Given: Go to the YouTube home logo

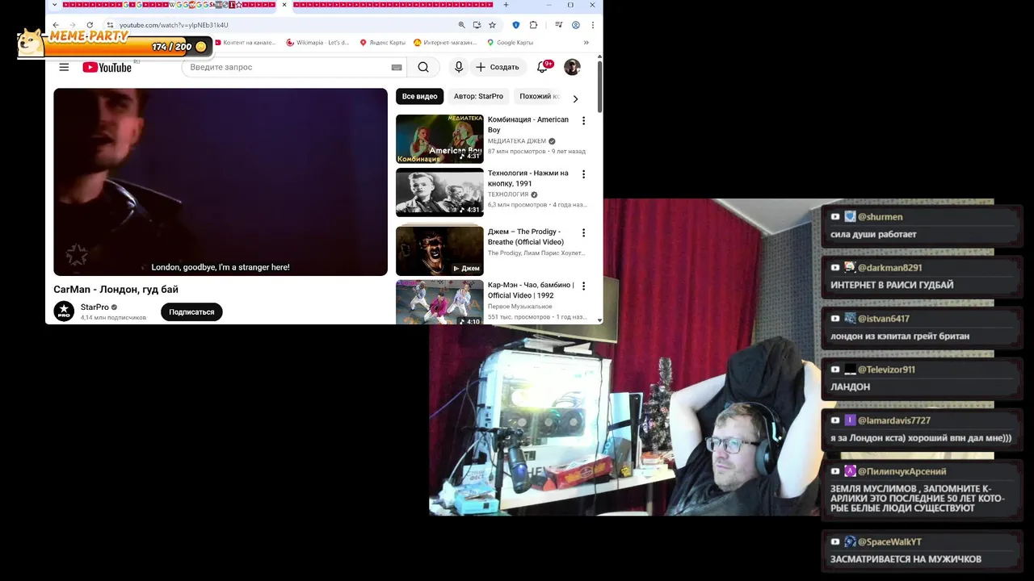Looking at the screenshot, I should pyautogui.click(x=107, y=67).
